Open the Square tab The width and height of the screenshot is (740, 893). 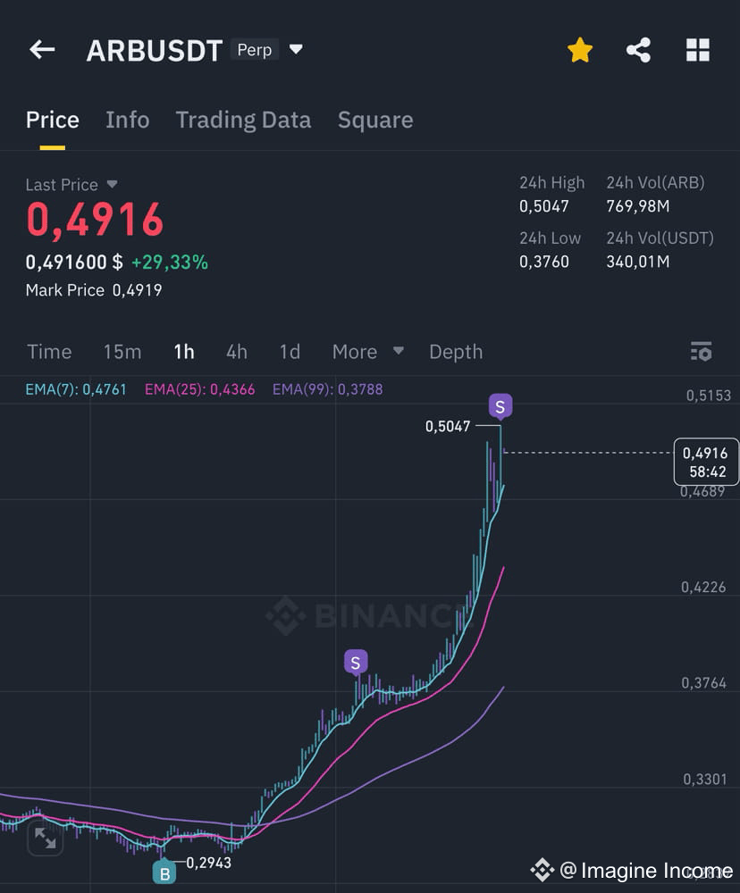click(x=375, y=121)
